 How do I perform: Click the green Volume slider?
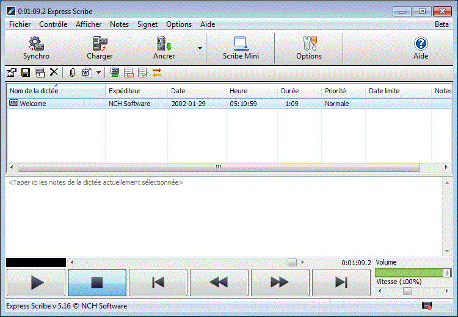(x=413, y=272)
